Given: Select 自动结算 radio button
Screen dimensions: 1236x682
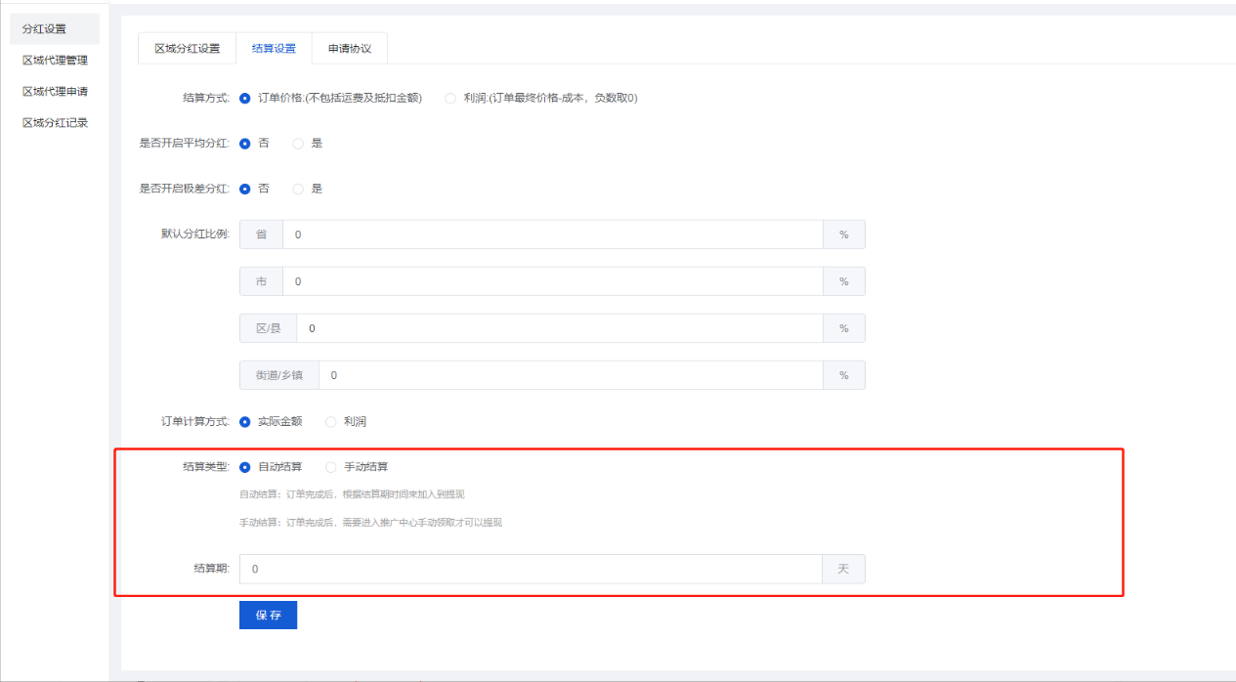Looking at the screenshot, I should [x=245, y=467].
